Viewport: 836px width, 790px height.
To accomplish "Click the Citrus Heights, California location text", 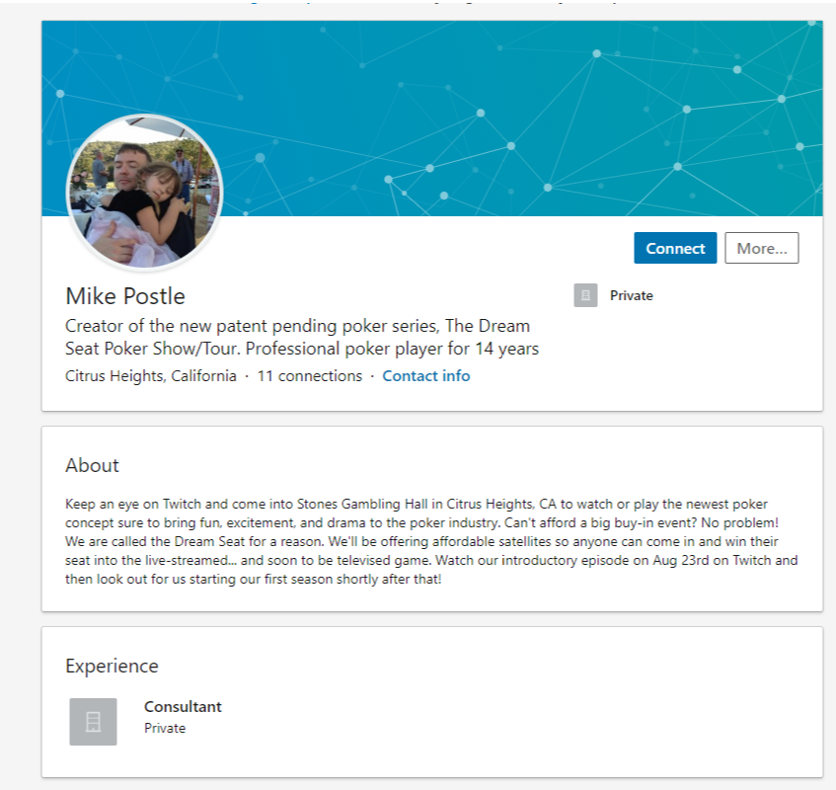I will (151, 376).
